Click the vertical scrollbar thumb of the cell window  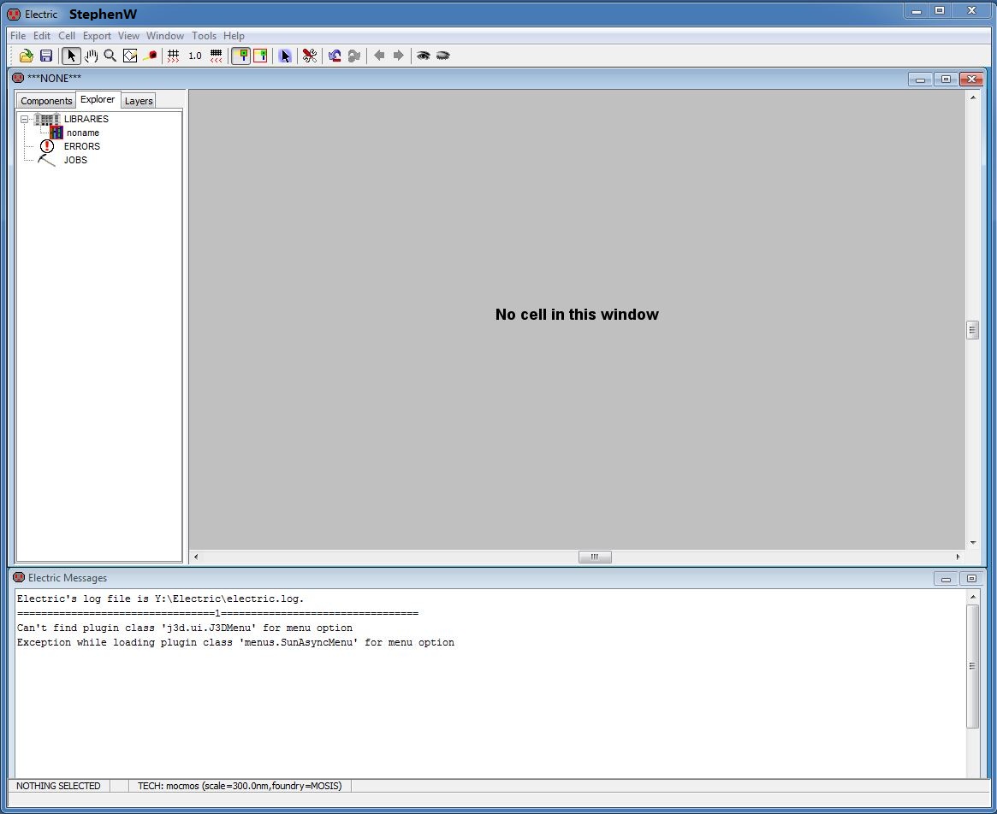972,330
